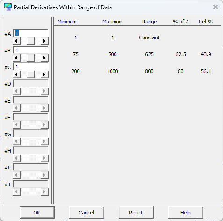
Task: Click the #C value input field
Action: point(30,66)
